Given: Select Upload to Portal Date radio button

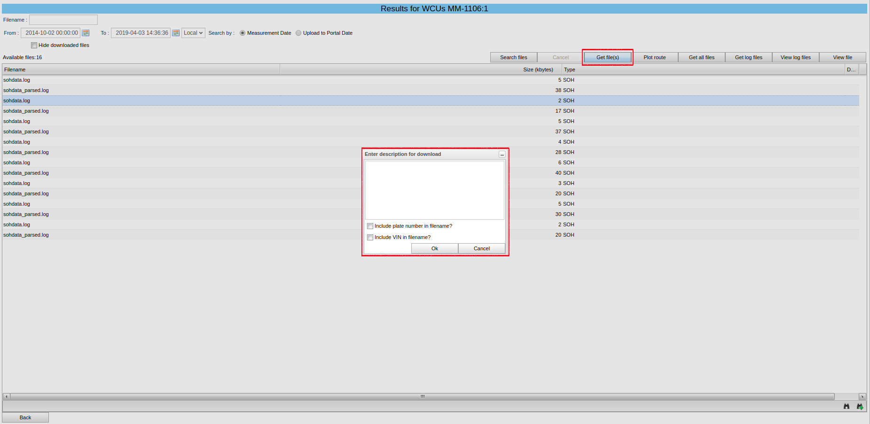Looking at the screenshot, I should point(298,33).
